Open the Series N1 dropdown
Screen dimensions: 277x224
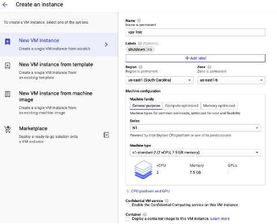click(x=196, y=128)
